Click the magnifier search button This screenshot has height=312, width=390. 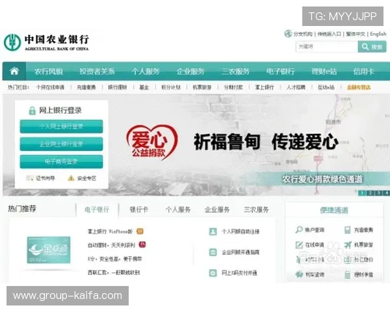(372, 47)
